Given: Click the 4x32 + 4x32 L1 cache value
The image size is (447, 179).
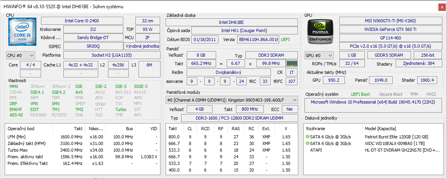Looking at the screenshot, I should point(81,65).
